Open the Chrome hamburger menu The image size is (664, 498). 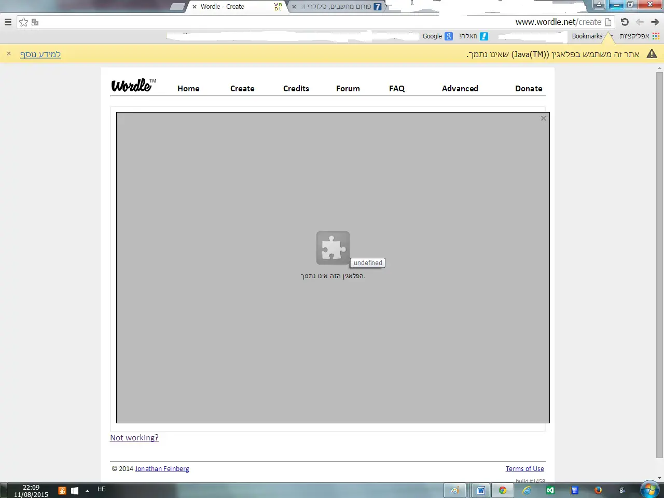click(x=8, y=22)
